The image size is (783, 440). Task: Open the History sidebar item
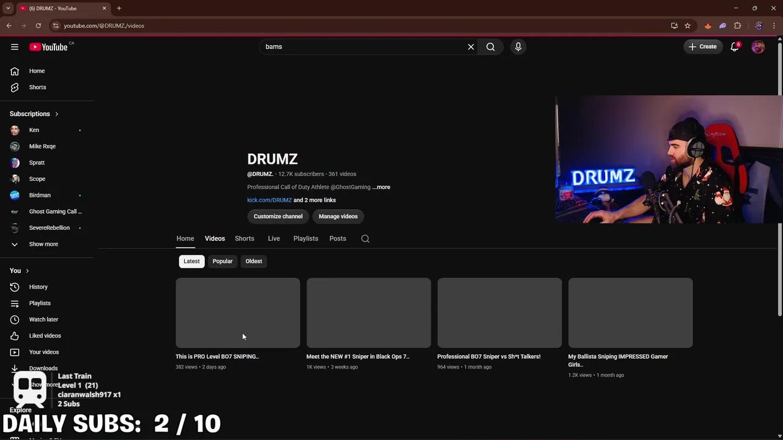pos(38,287)
